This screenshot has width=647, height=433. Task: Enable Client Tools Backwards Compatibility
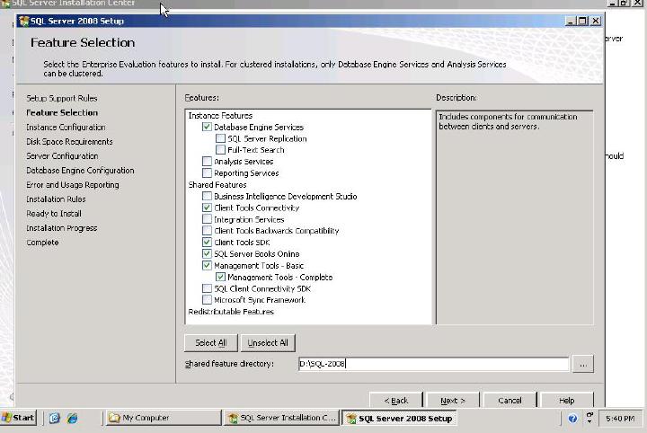point(207,231)
